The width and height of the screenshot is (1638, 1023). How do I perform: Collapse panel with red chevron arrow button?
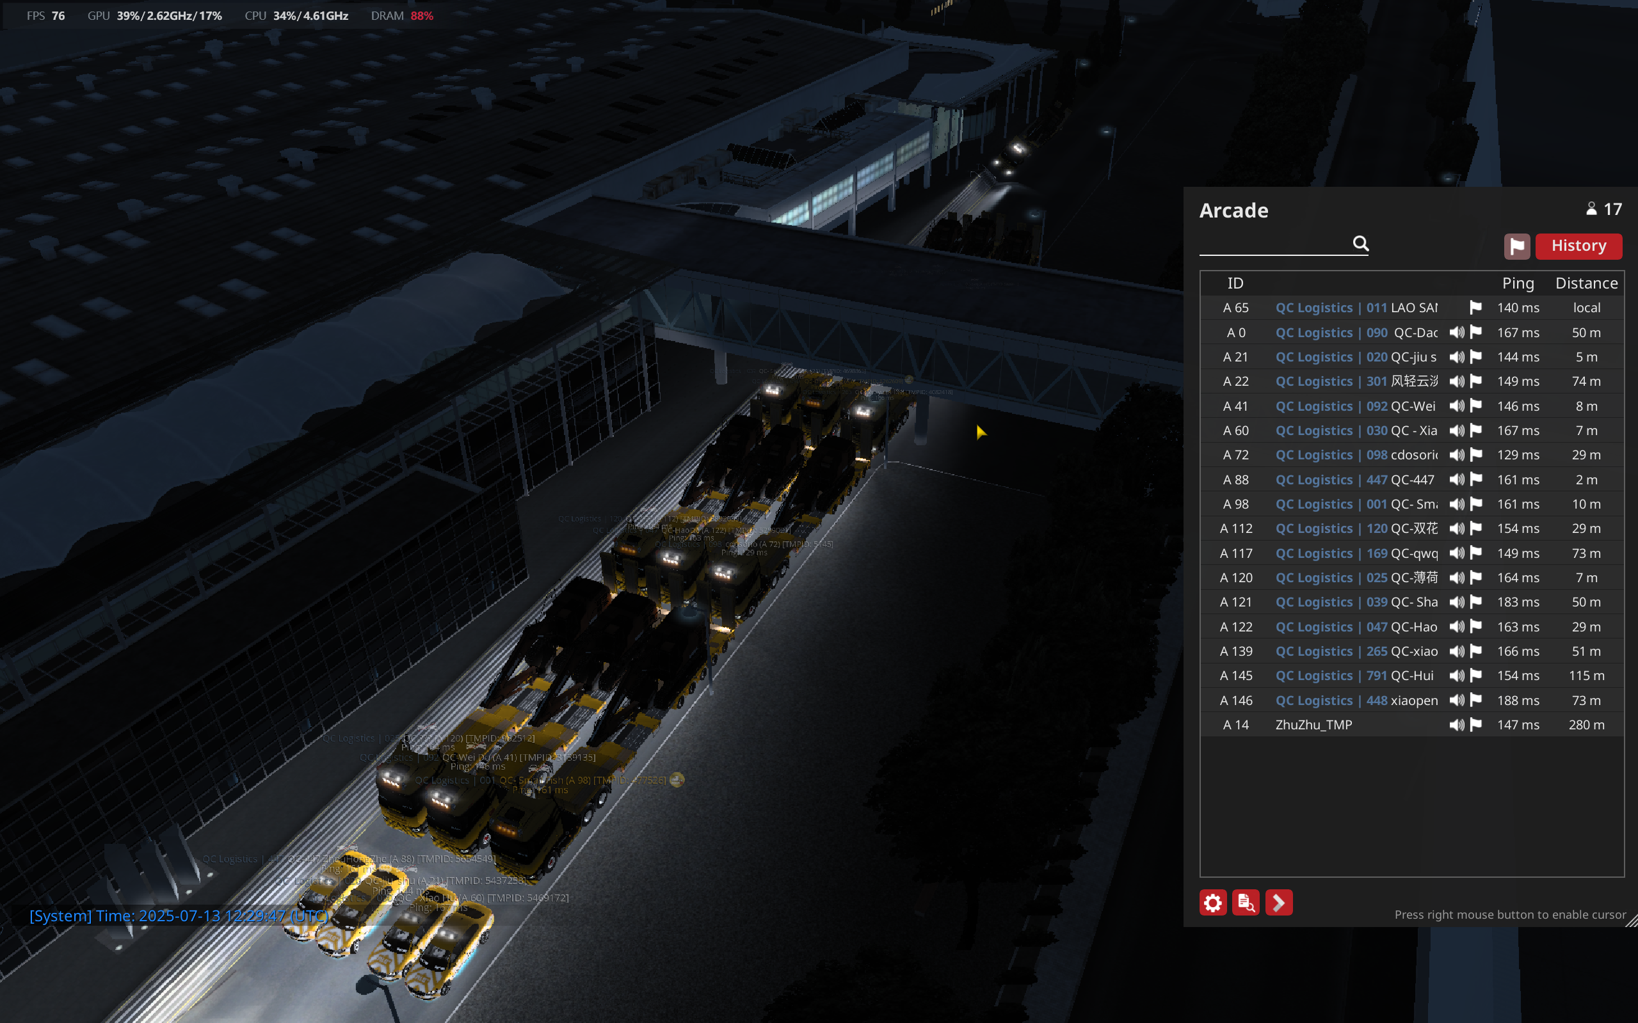pos(1279,903)
